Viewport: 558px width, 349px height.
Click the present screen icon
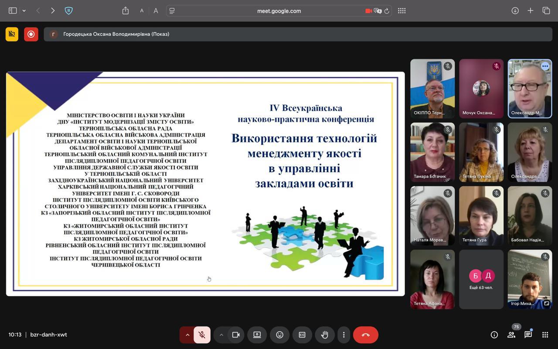pos(257,335)
